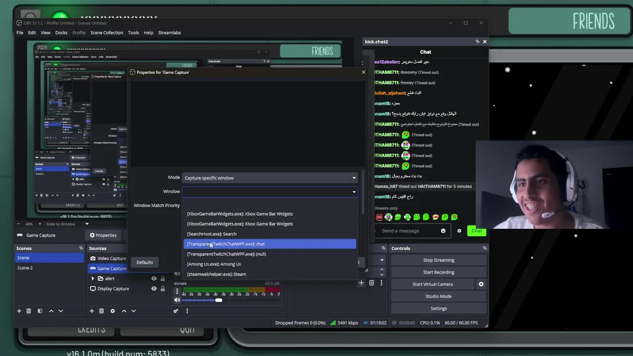This screenshot has height=356, width=633.
Task: Open the Streamlabs menu
Action: (x=170, y=33)
